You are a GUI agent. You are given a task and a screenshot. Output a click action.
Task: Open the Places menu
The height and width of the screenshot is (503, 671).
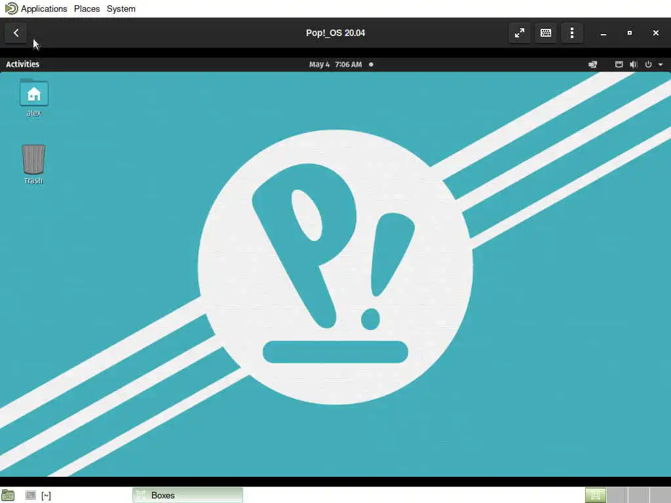pos(87,9)
